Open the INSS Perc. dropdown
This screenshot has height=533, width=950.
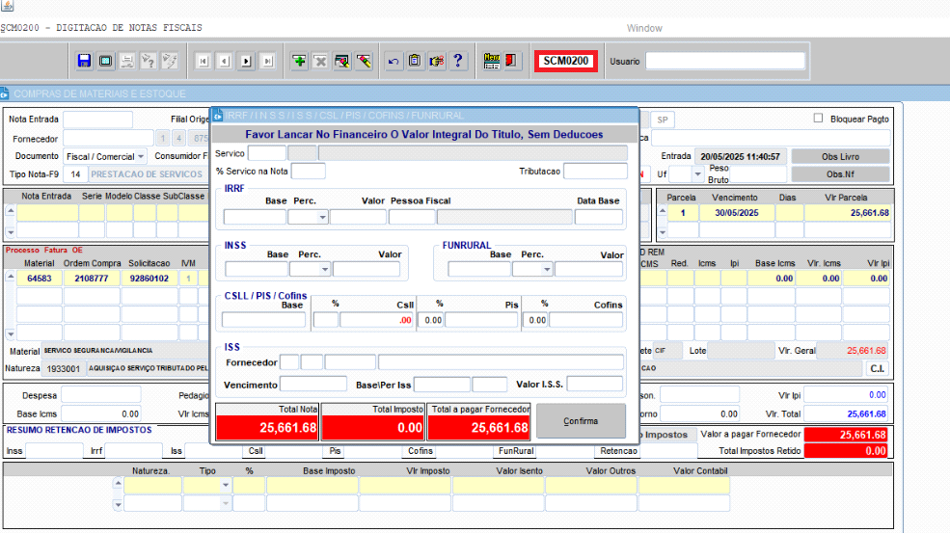[x=325, y=269]
